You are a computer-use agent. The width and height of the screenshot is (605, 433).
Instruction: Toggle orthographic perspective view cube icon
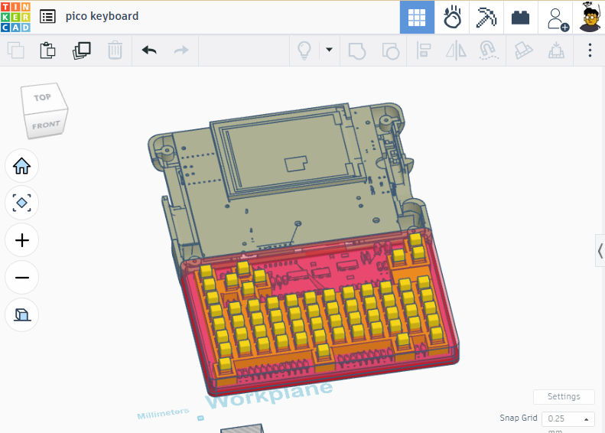[x=21, y=315]
